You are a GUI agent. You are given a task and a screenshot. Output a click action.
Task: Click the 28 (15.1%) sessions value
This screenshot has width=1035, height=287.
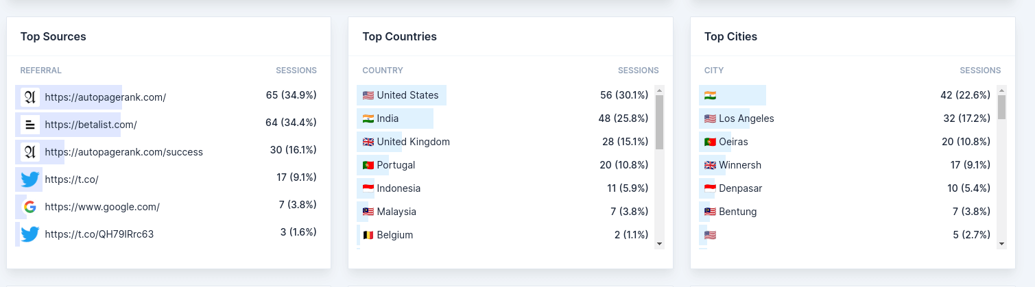coord(626,142)
